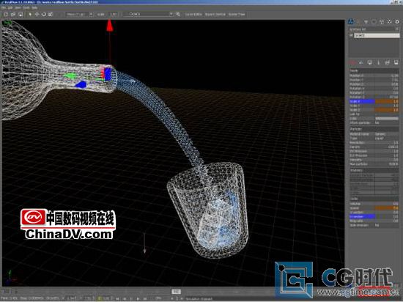
Task: Select the Circle01 entry in node list
Action: 377,36
